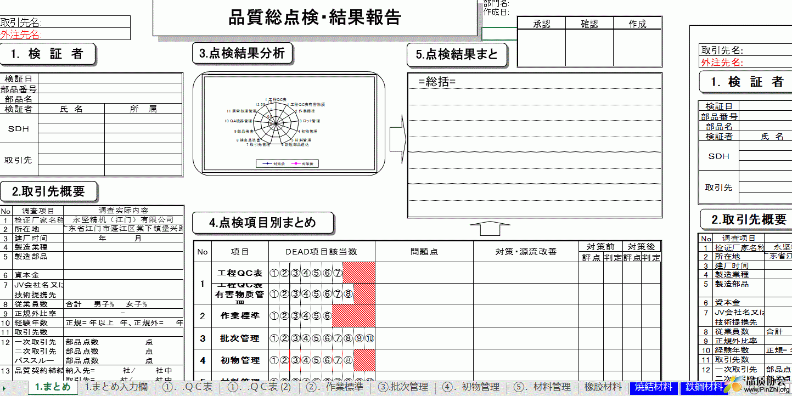Open the 1.まとめ入力欄 sheet tab
The height and width of the screenshot is (396, 792).
[x=116, y=387]
